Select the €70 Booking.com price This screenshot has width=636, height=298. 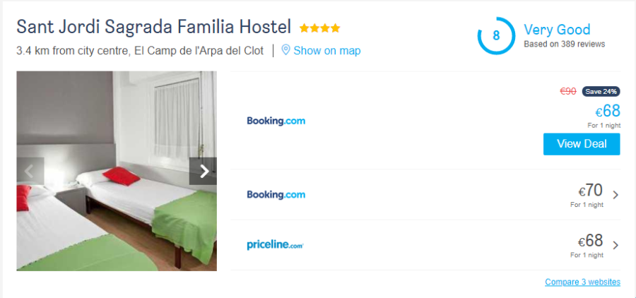coord(590,191)
